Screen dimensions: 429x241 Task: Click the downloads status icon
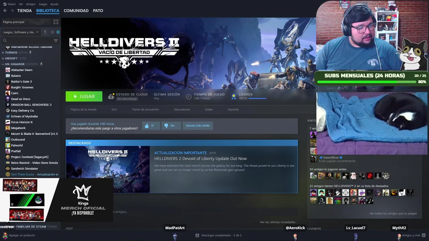click(x=197, y=235)
